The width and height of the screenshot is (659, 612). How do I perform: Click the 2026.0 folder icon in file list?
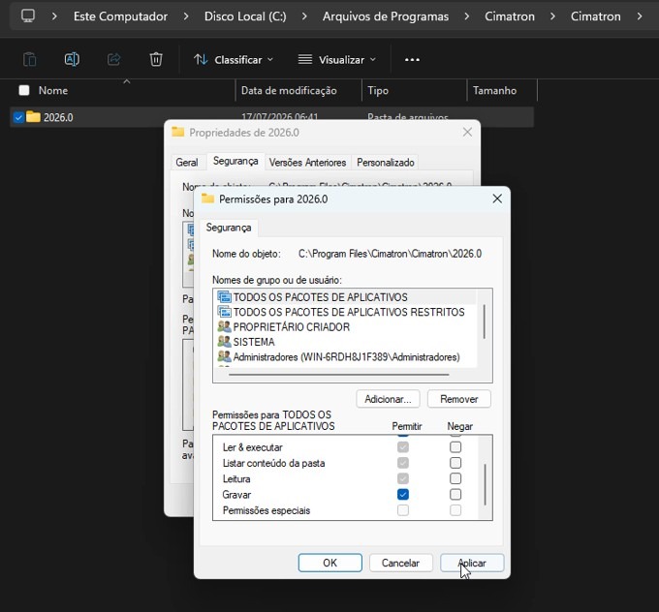click(33, 116)
